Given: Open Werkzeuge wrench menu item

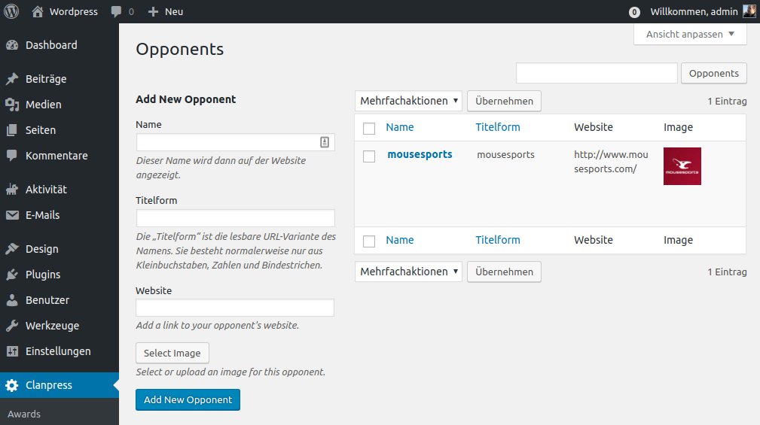Looking at the screenshot, I should click(51, 326).
